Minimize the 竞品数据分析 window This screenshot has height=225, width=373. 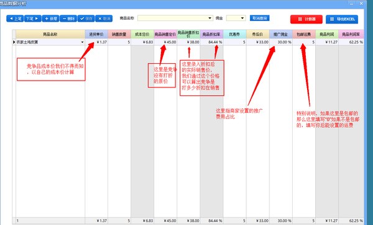pos(351,3)
